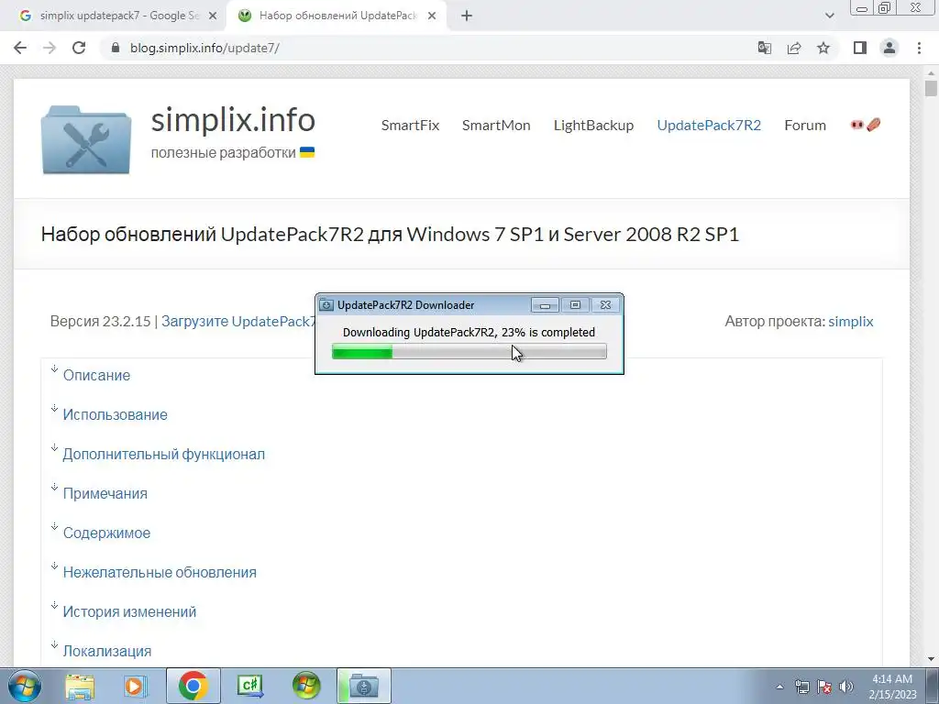Open the C# application taskbar icon

(249, 686)
